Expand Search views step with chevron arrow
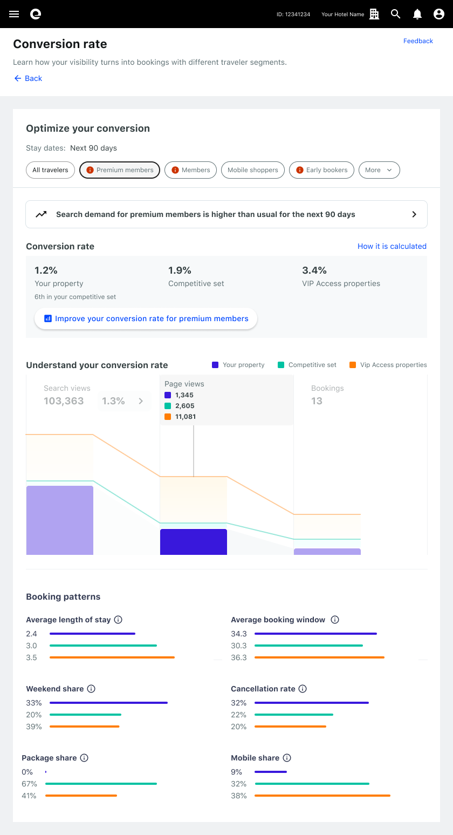 pos(141,401)
